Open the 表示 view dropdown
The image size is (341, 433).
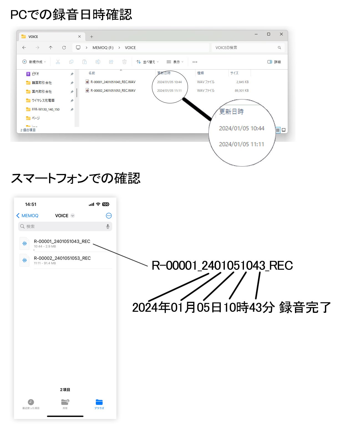175,62
